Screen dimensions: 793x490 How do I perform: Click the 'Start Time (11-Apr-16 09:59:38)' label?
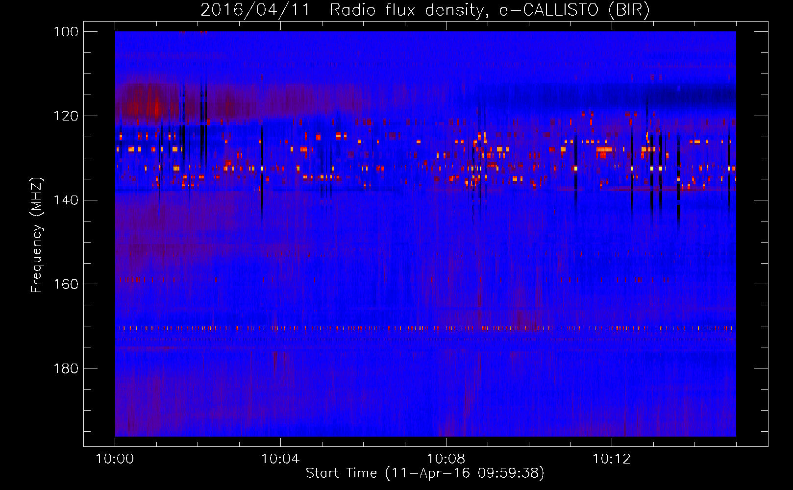425,473
